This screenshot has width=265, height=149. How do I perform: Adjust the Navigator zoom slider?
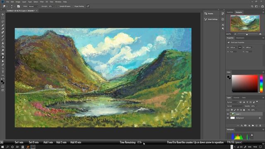tap(247, 34)
